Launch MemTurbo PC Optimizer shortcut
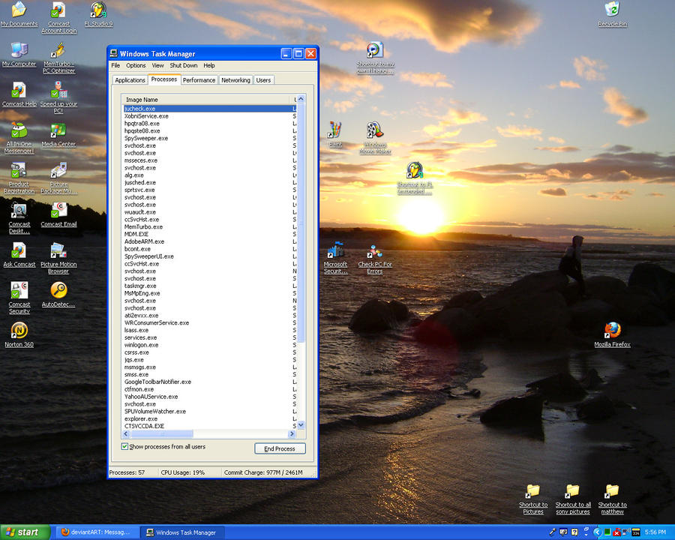 (59, 58)
